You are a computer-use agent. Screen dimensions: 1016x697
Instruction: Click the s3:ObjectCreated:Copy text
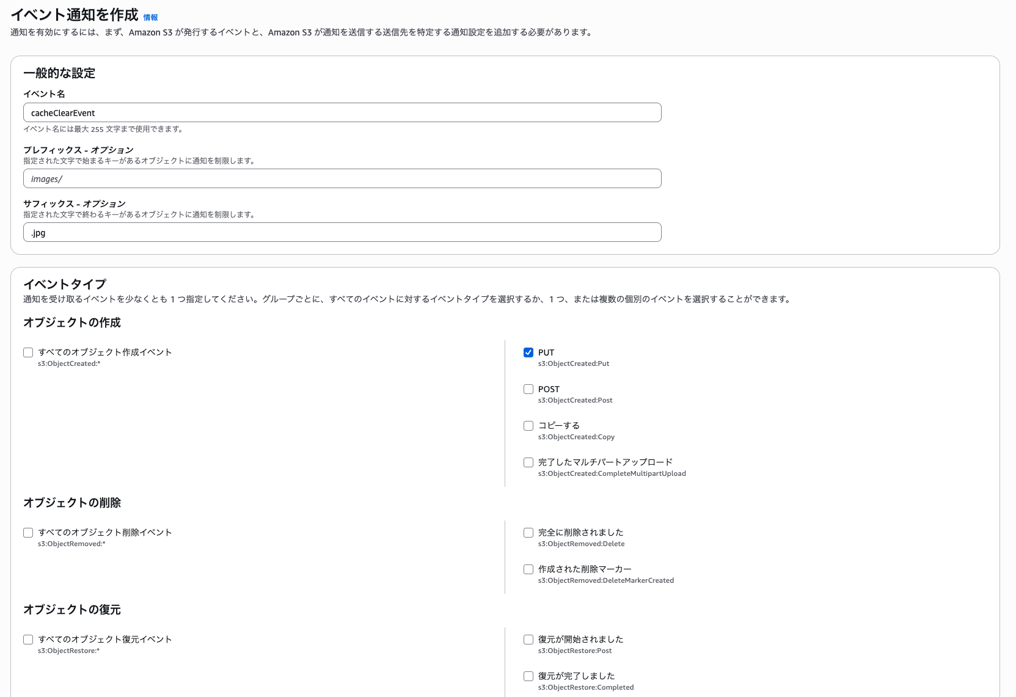[x=576, y=437]
